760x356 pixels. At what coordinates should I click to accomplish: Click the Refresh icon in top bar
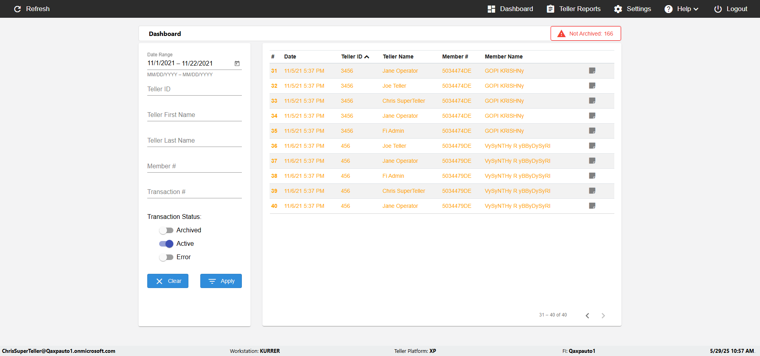point(17,9)
